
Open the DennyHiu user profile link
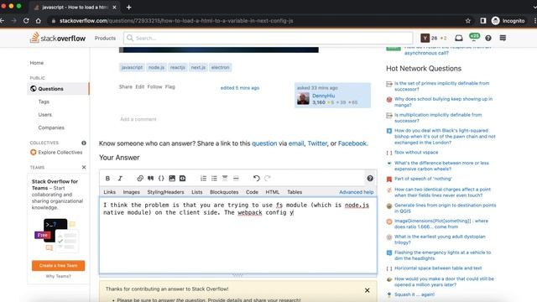click(323, 96)
